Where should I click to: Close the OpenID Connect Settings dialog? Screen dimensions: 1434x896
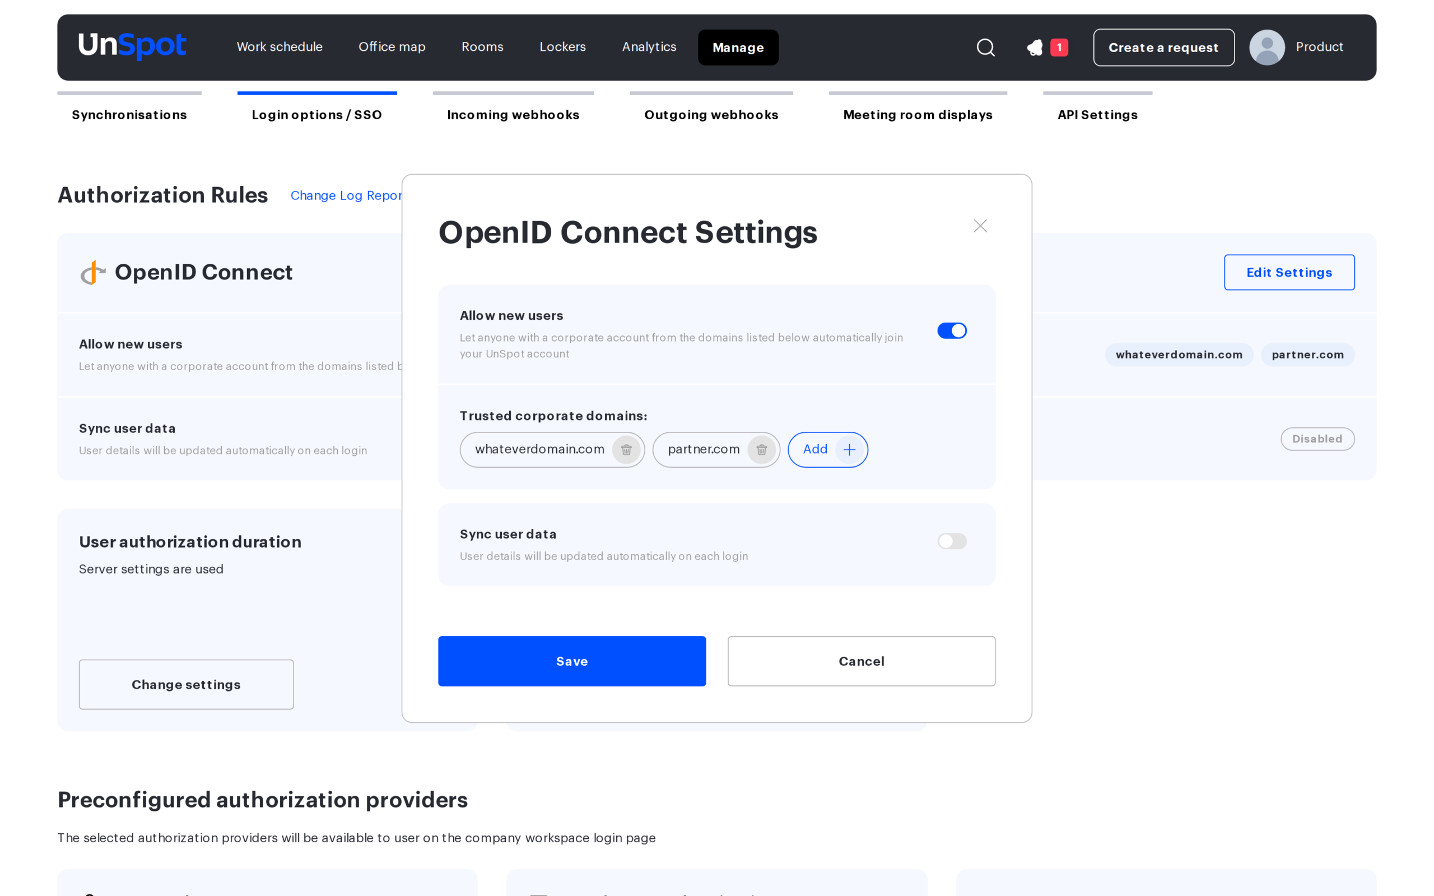pyautogui.click(x=980, y=226)
